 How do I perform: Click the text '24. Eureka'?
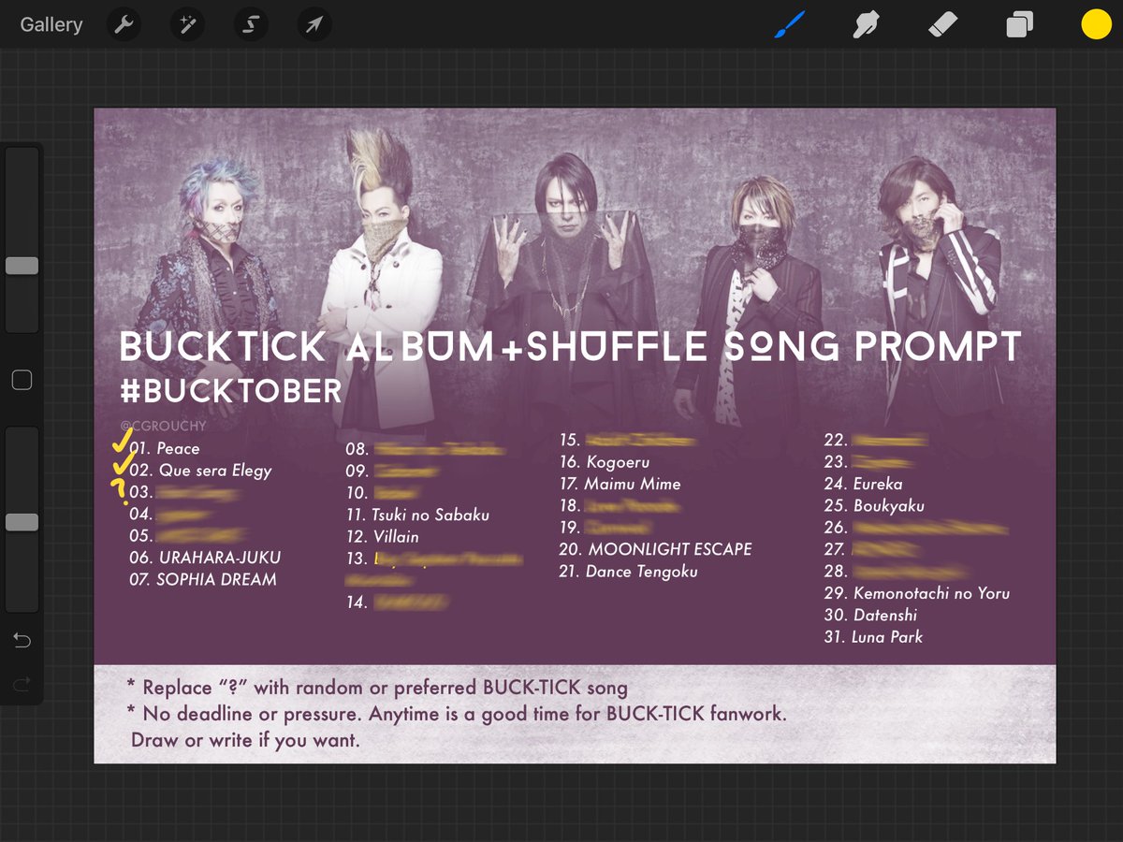[x=863, y=484]
